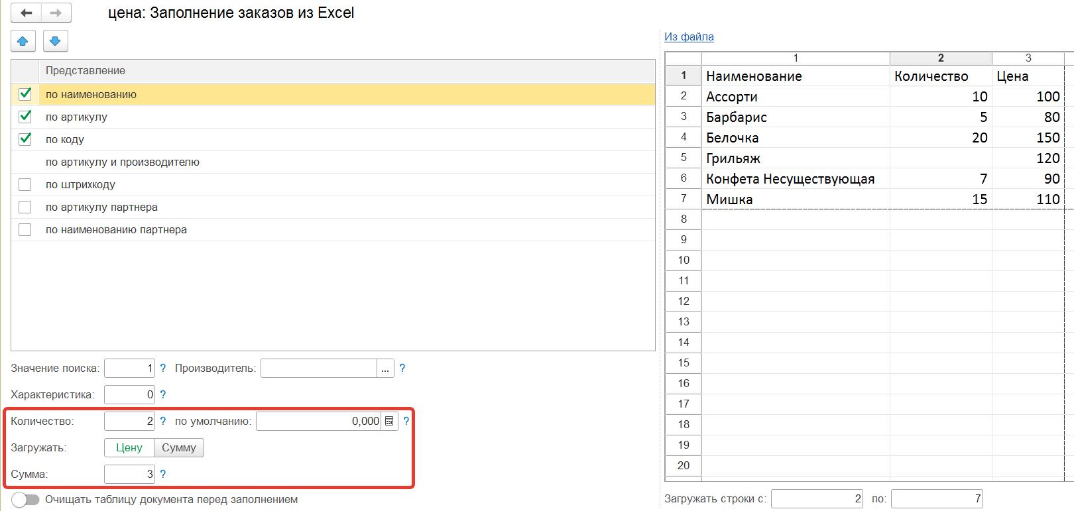Move selected row up with blue arrow
The image size is (1074, 511).
coord(23,41)
